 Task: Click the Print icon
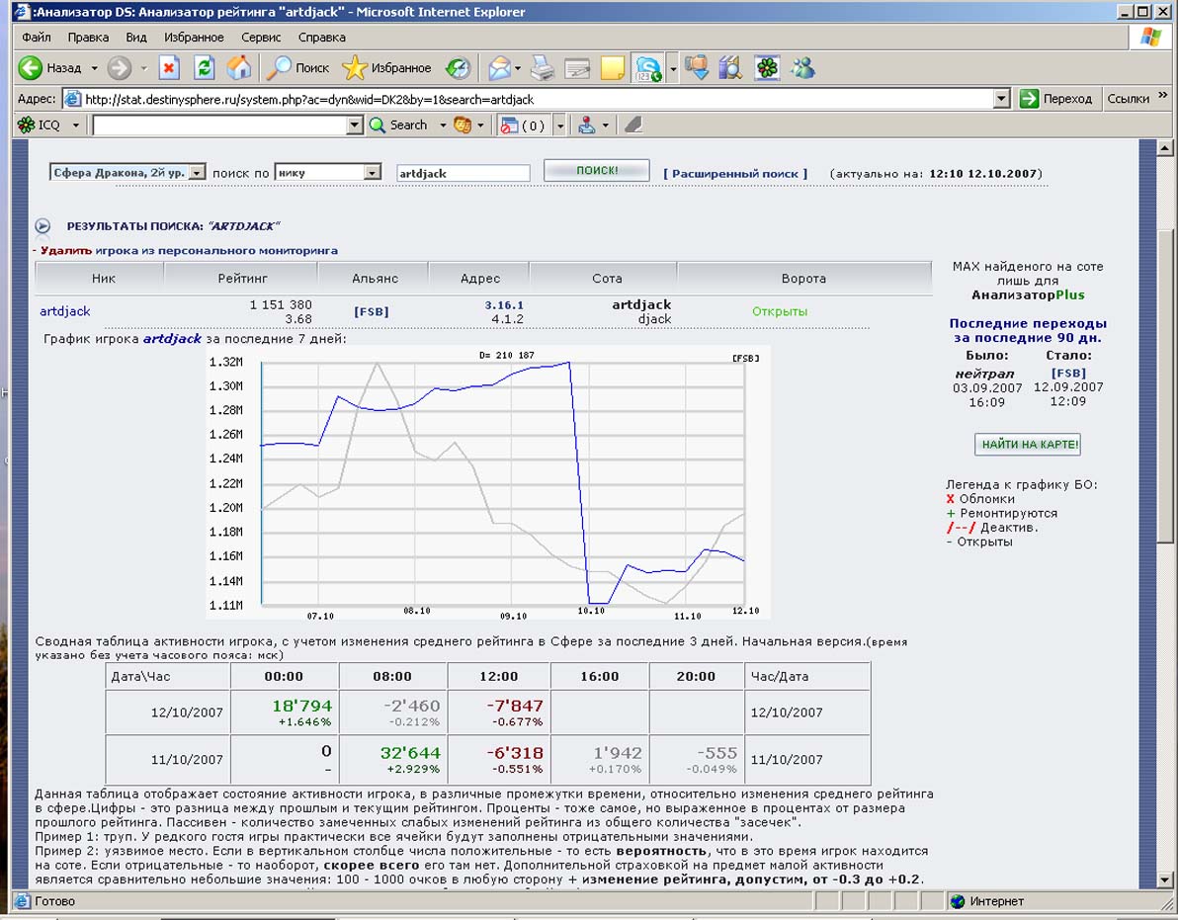click(542, 68)
